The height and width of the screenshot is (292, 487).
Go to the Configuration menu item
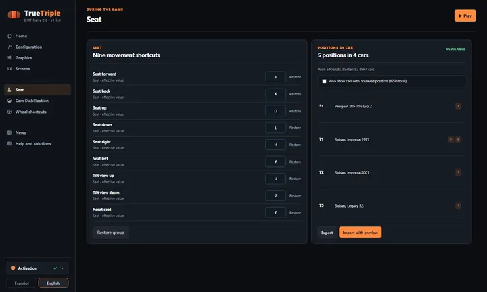click(37, 47)
